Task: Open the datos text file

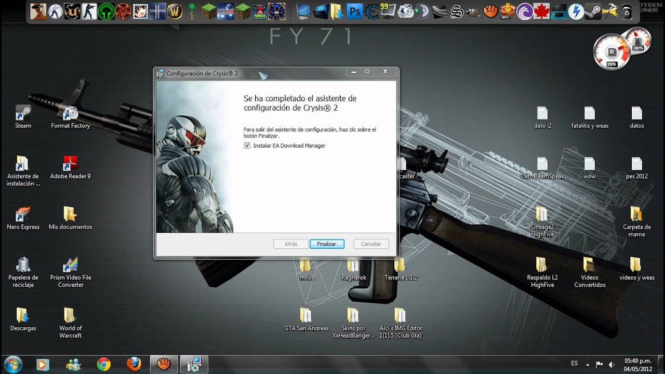Action: point(637,117)
